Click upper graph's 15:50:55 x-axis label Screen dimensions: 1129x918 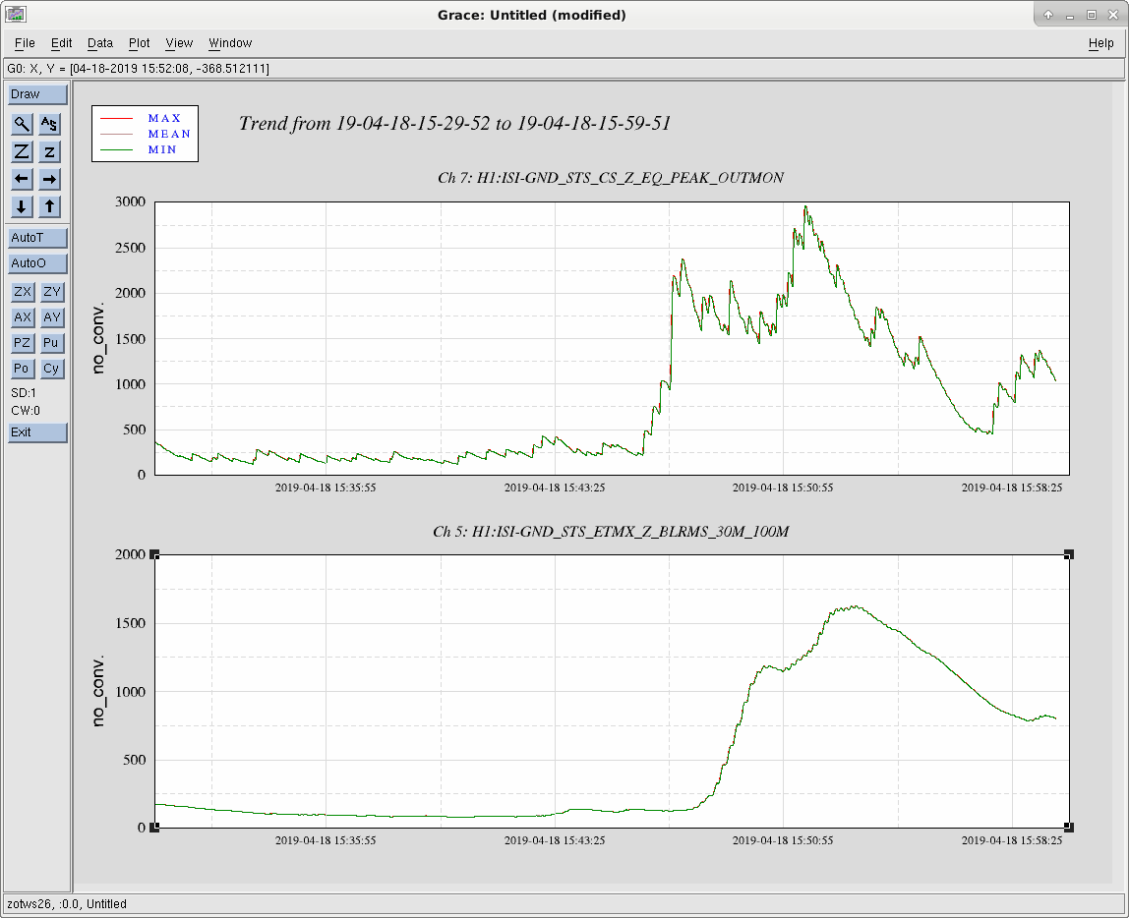[x=783, y=488]
